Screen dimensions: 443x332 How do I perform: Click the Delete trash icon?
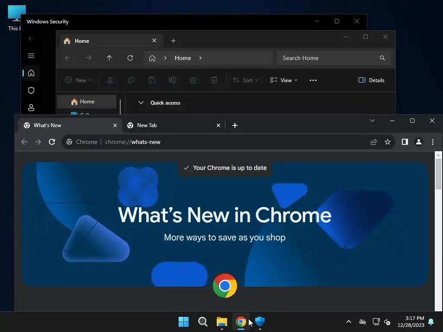(x=214, y=80)
